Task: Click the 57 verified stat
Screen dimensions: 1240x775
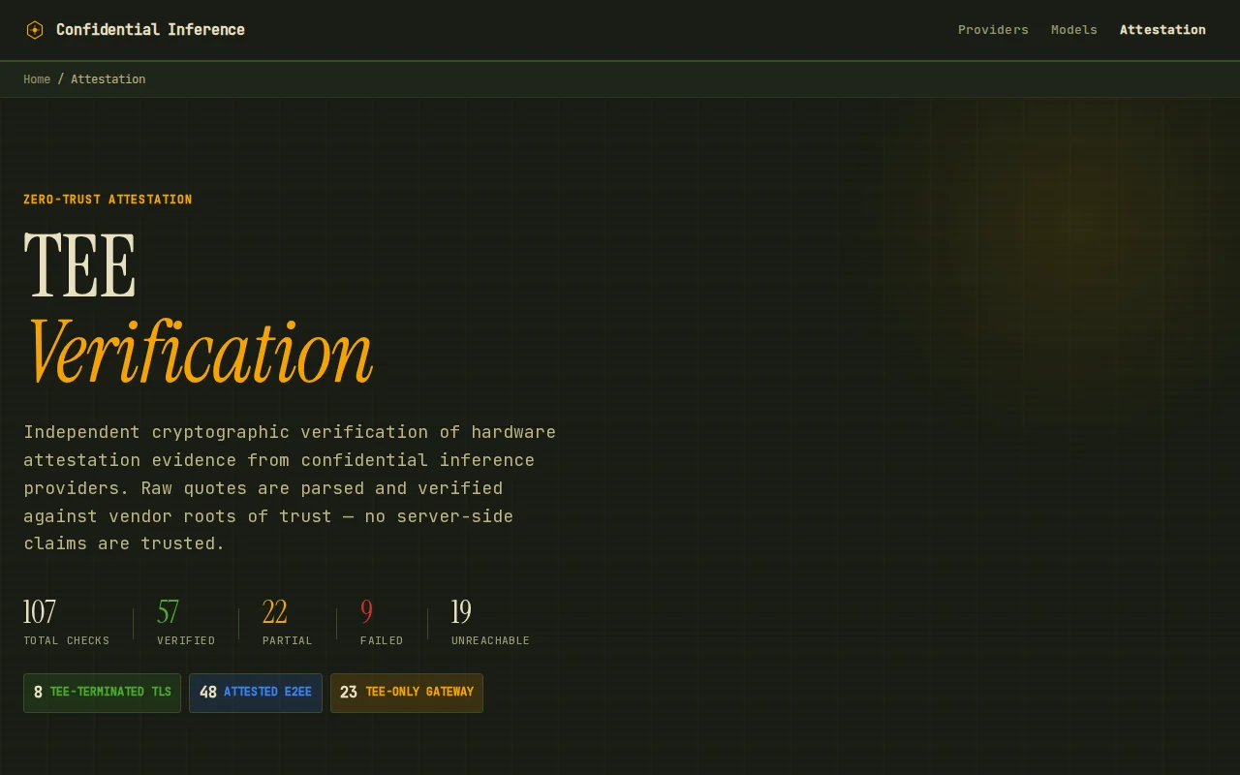Action: (x=186, y=622)
